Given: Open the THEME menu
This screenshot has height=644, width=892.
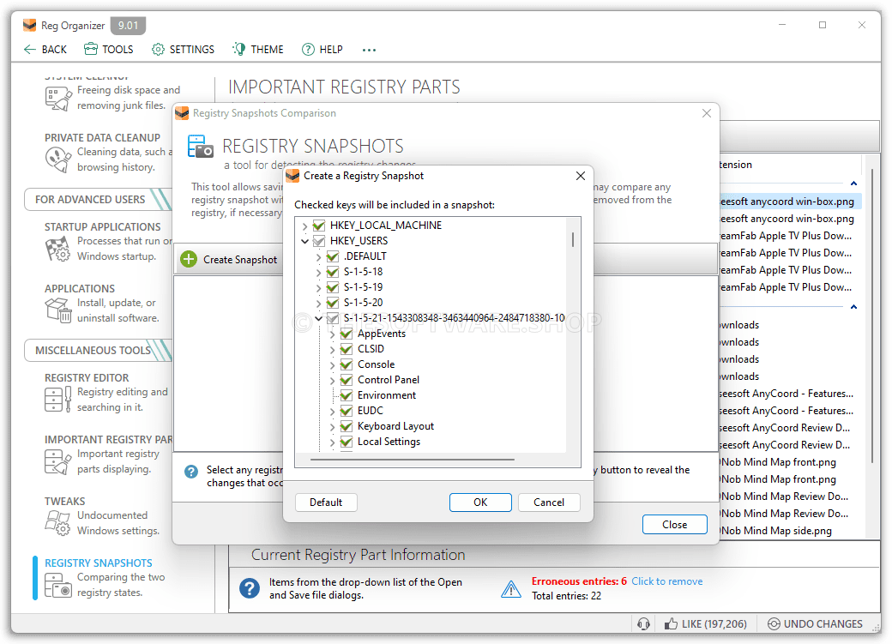Looking at the screenshot, I should [x=267, y=50].
